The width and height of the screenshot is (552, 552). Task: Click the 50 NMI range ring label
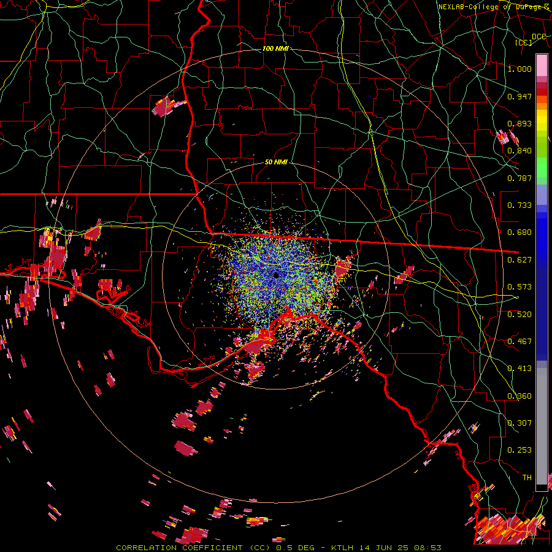(276, 163)
